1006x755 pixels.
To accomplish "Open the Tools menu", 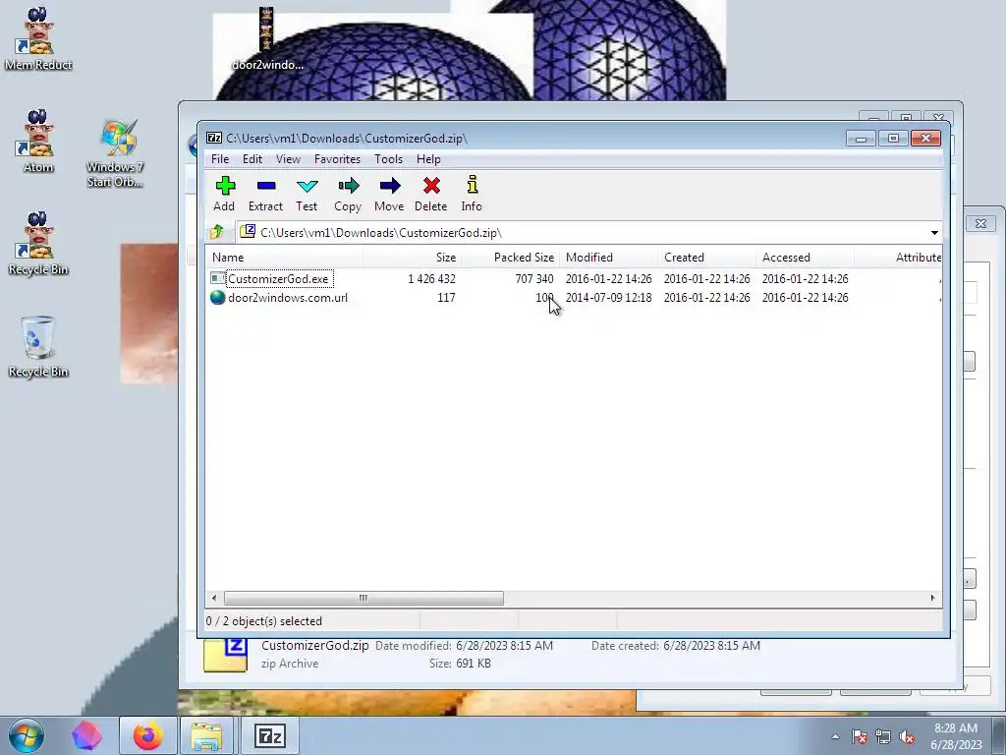I will (x=388, y=159).
